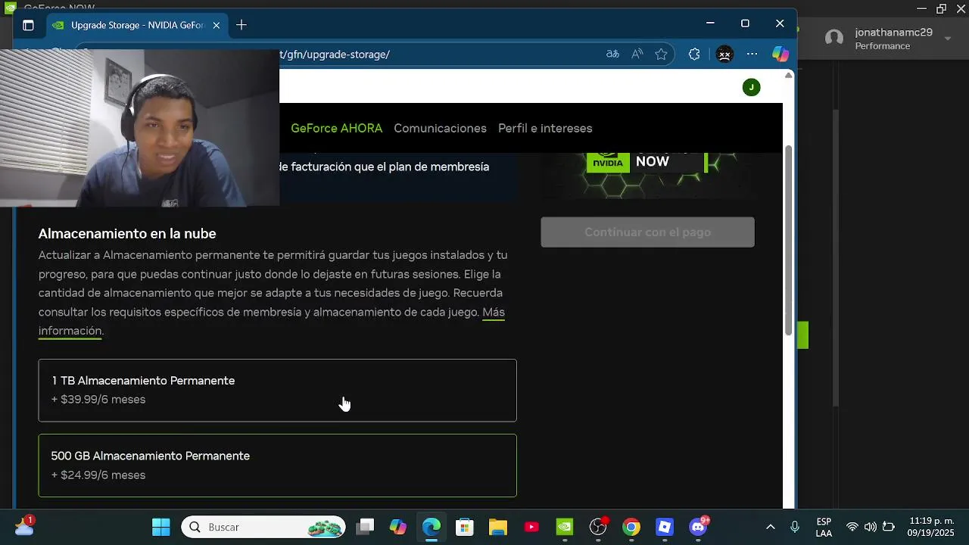Click the translate page icon in address bar

point(612,54)
